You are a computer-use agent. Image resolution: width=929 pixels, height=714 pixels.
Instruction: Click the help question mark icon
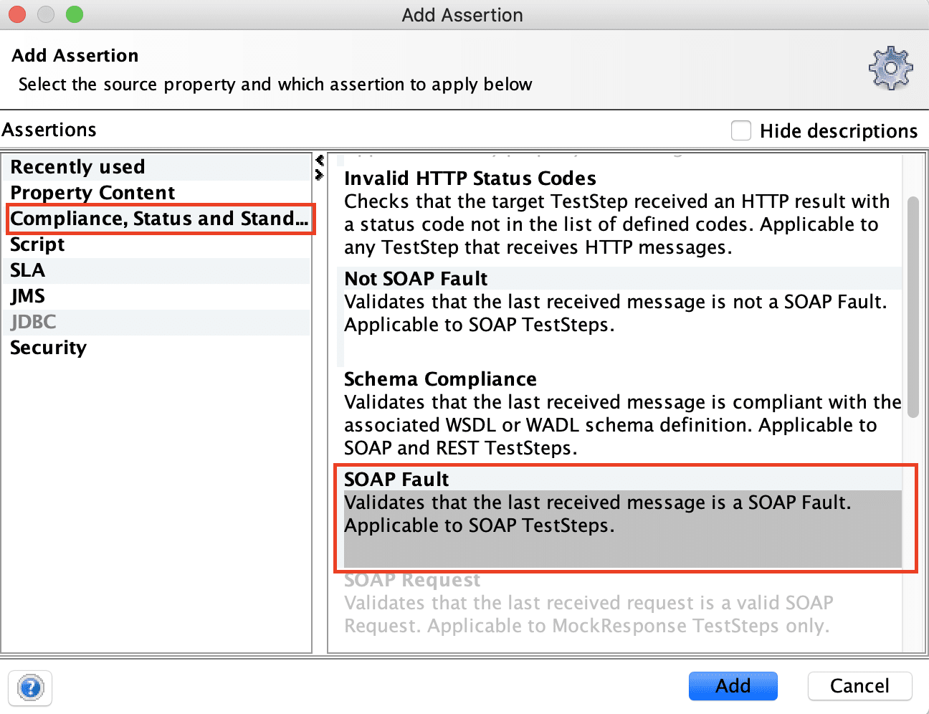pyautogui.click(x=30, y=688)
